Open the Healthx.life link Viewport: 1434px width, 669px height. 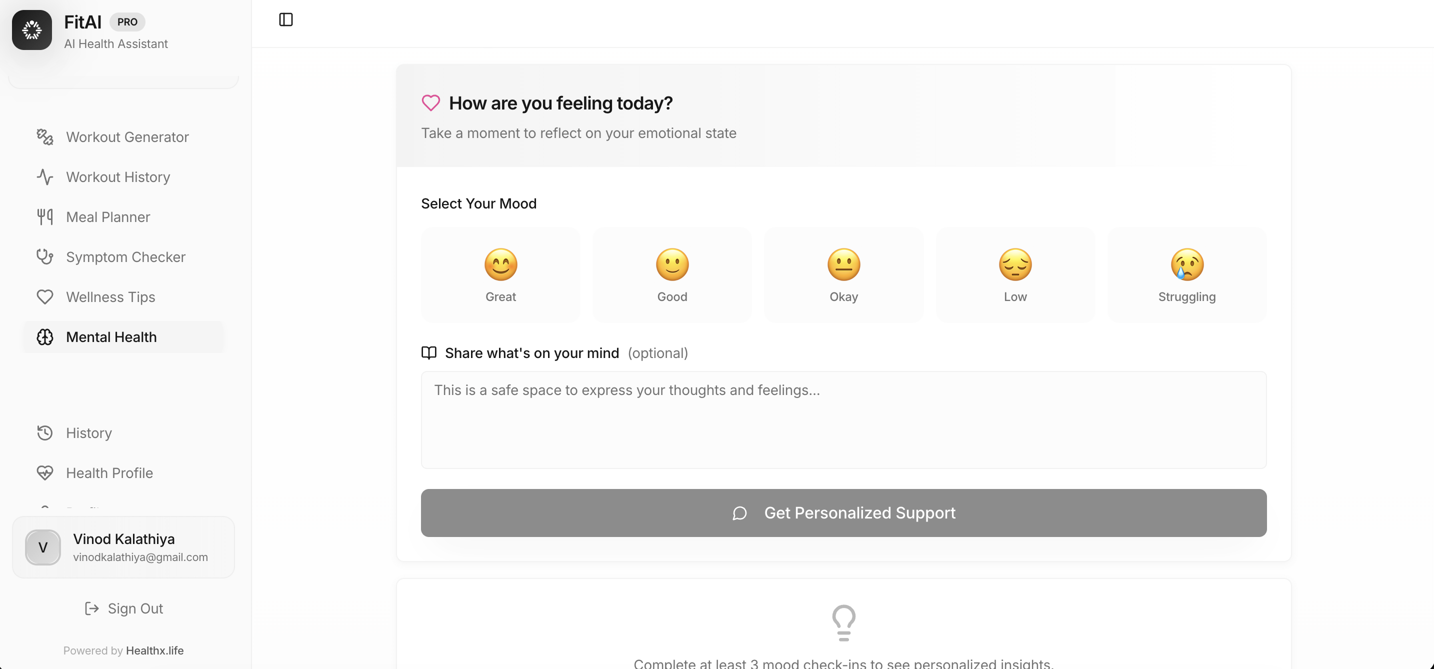click(x=155, y=650)
